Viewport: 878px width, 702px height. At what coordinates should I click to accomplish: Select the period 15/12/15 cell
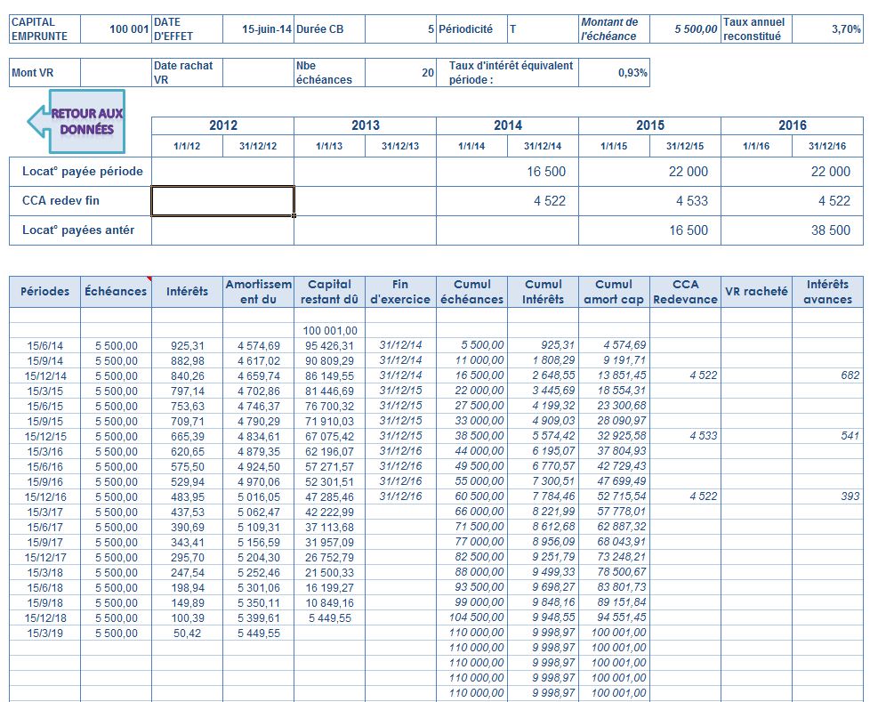pos(44,437)
